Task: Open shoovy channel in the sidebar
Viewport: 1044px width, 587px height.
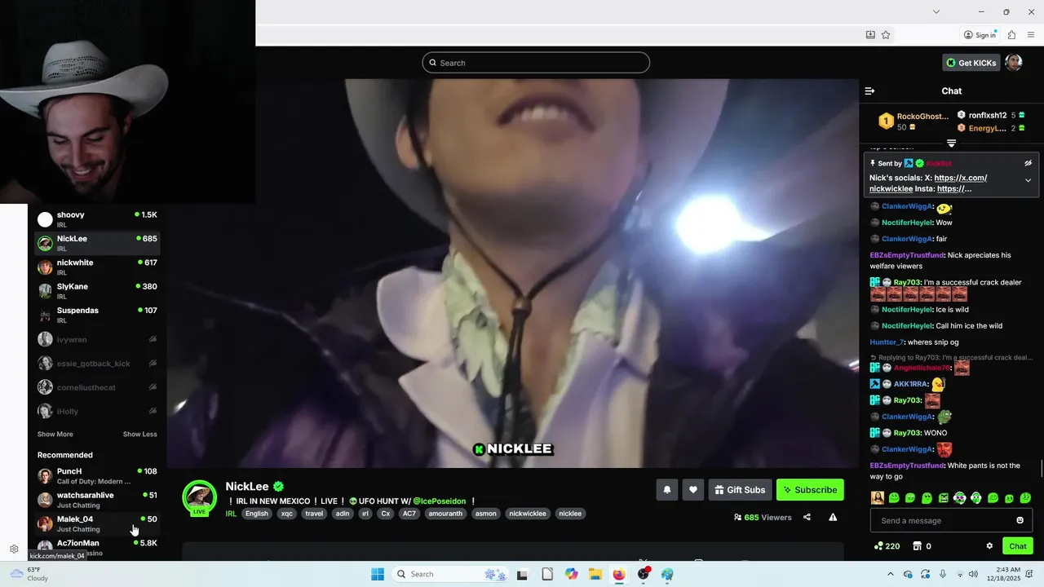Action: pos(98,219)
